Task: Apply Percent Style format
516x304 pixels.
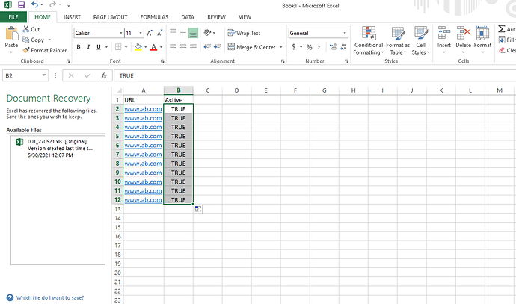Action: pyautogui.click(x=309, y=47)
